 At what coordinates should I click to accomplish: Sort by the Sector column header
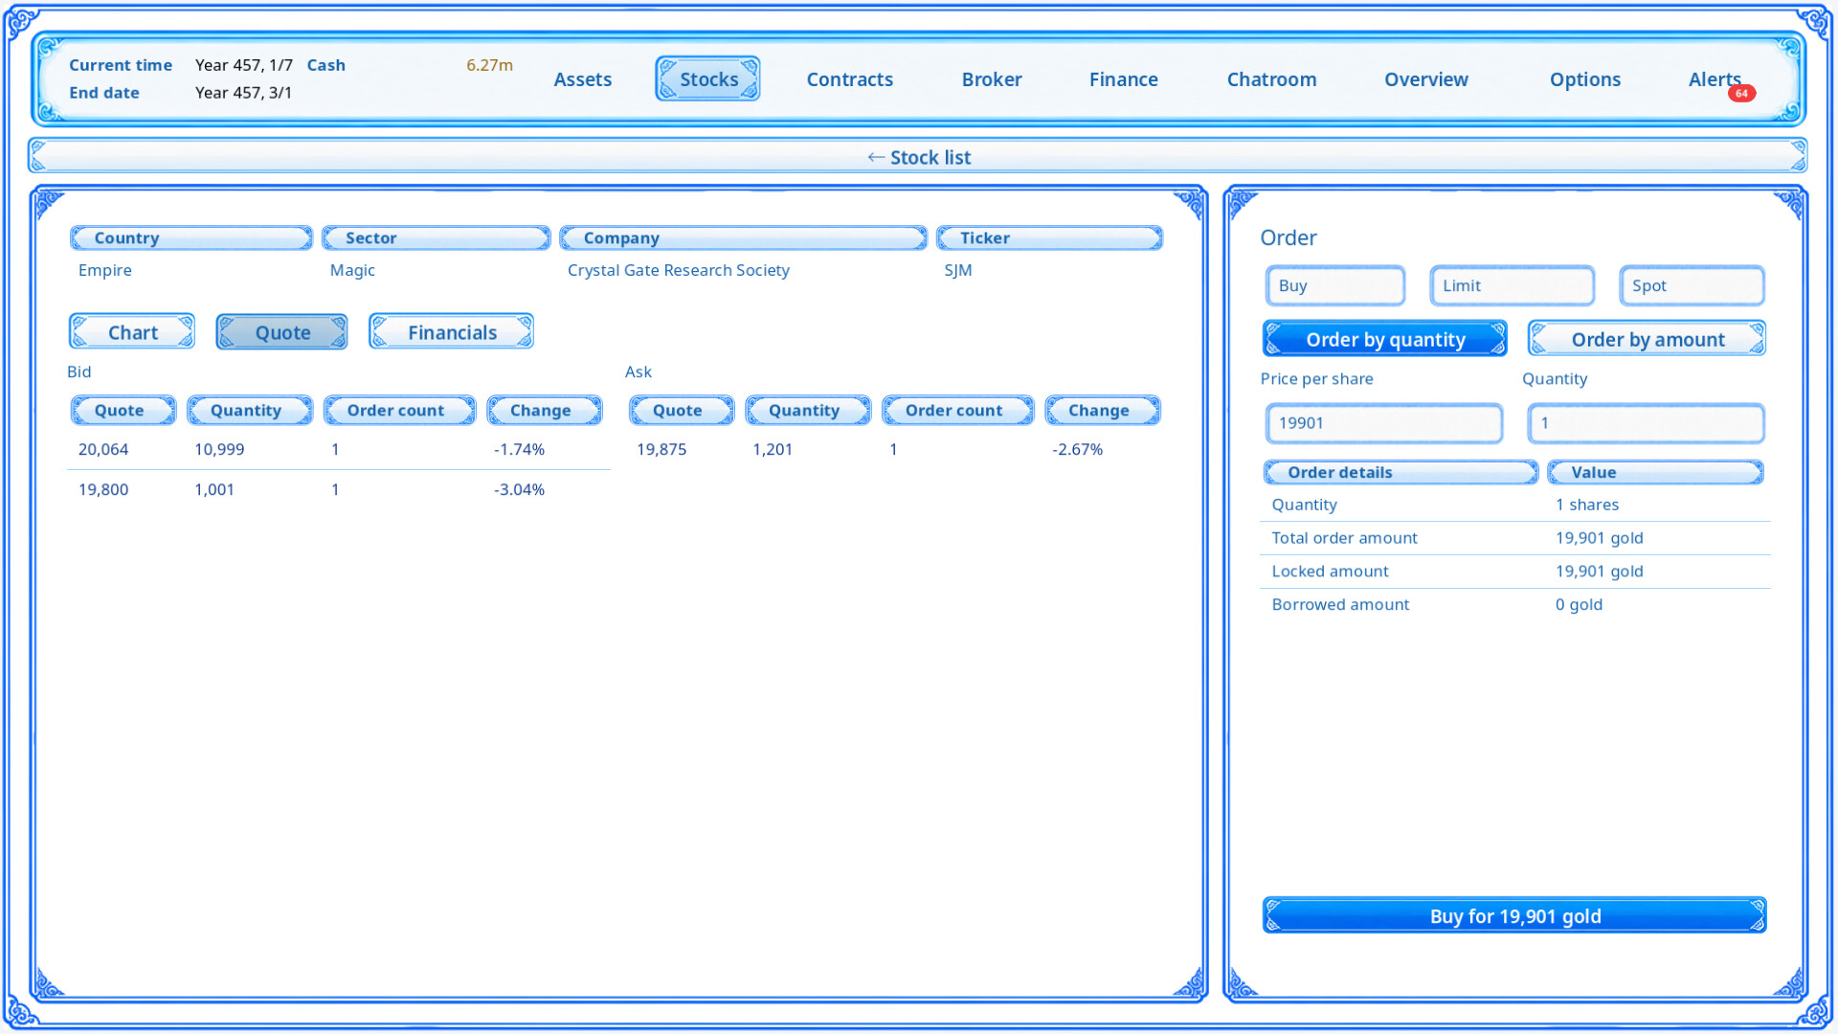point(436,237)
